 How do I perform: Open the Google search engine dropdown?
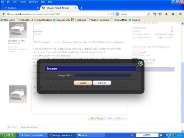coord(118,14)
